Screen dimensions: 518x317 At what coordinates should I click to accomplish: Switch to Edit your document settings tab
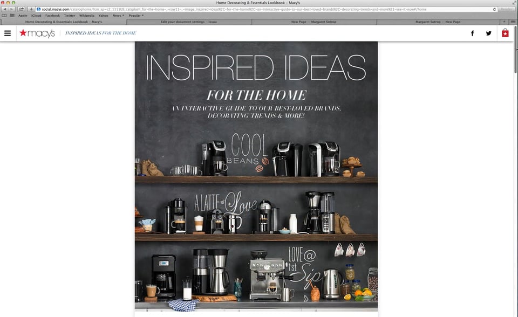pos(189,22)
